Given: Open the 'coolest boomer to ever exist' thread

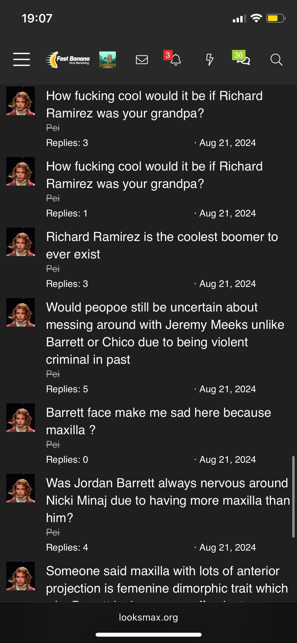Looking at the screenshot, I should click(x=162, y=245).
